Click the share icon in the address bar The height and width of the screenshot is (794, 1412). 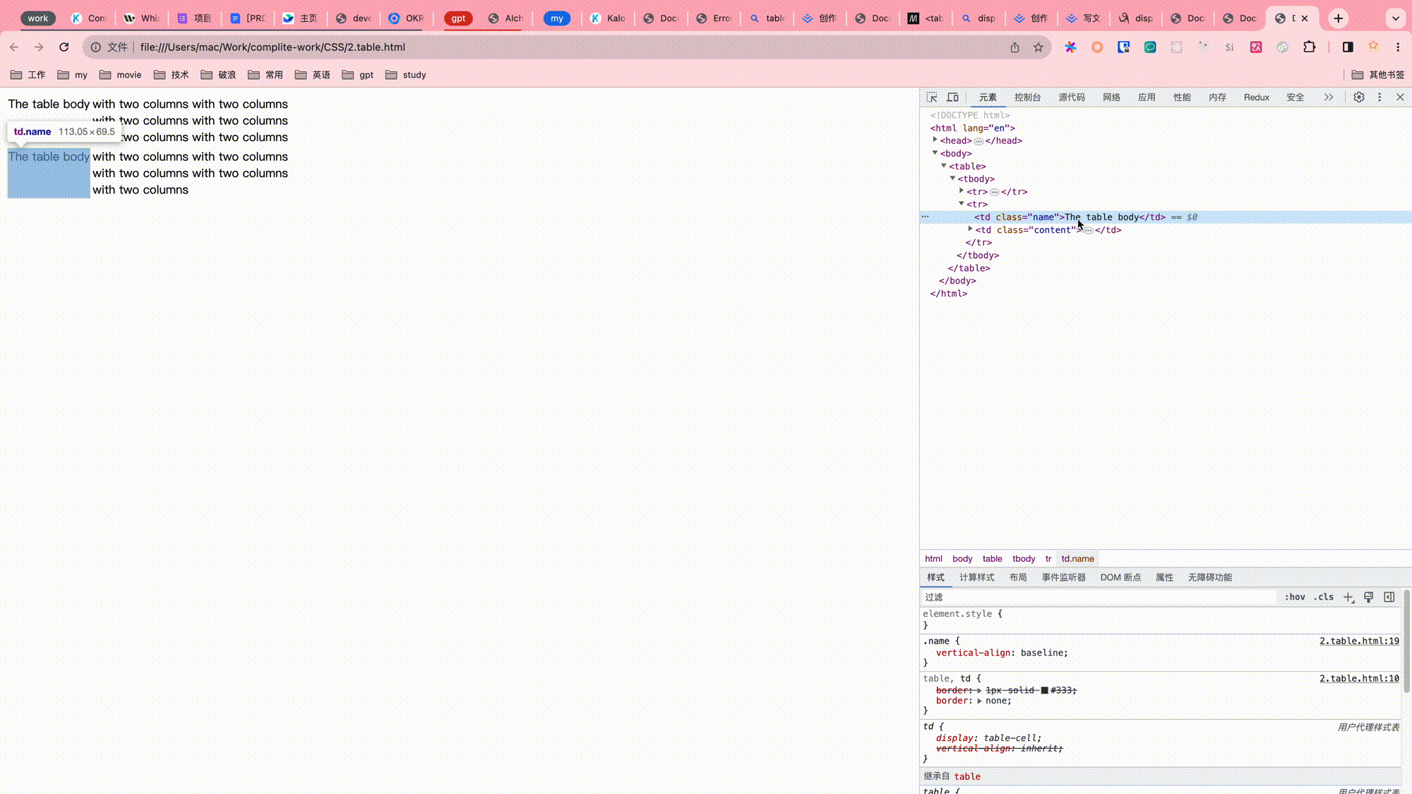(x=1015, y=47)
